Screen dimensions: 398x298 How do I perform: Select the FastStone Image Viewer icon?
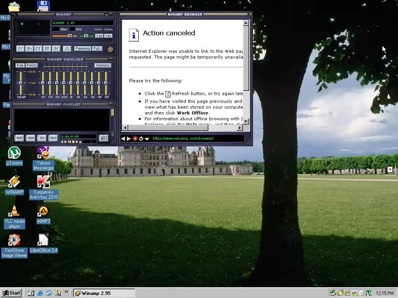pyautogui.click(x=14, y=246)
